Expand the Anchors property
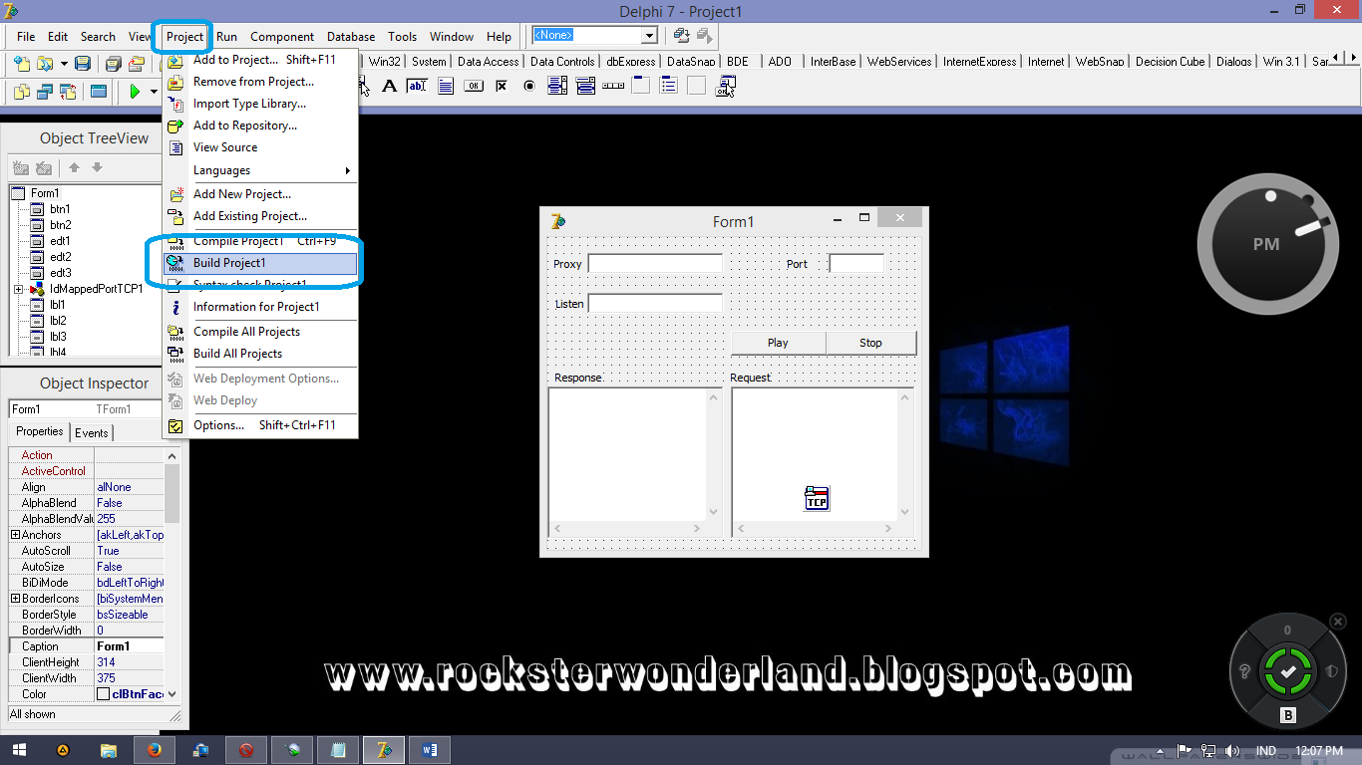 tap(15, 535)
